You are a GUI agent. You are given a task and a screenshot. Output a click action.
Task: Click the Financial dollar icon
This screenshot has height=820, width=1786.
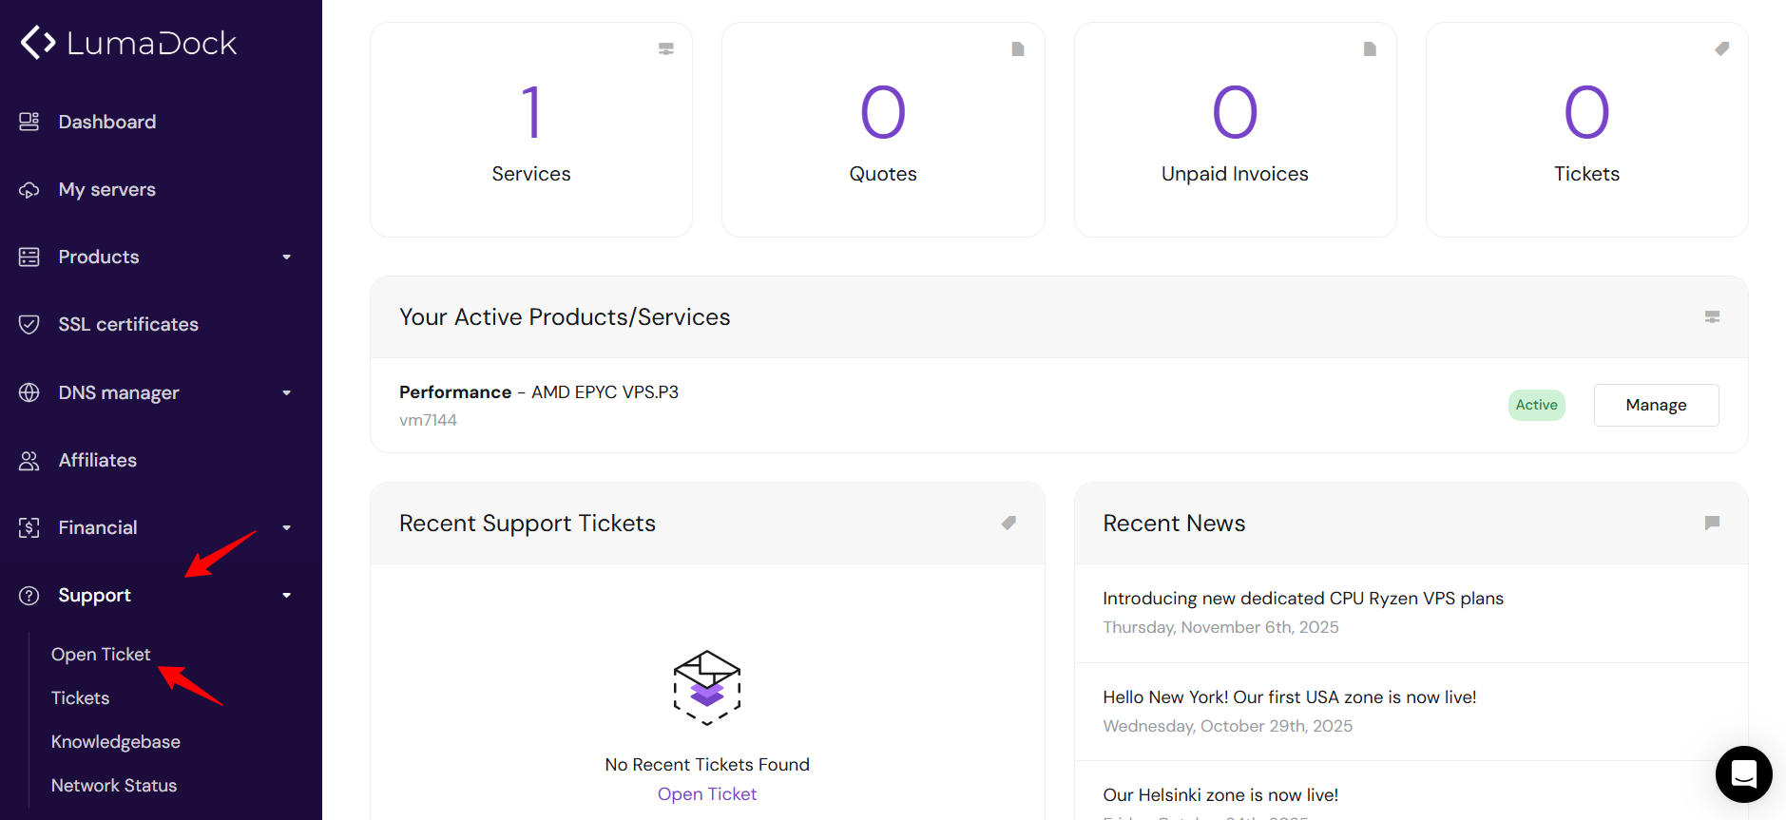coord(29,527)
